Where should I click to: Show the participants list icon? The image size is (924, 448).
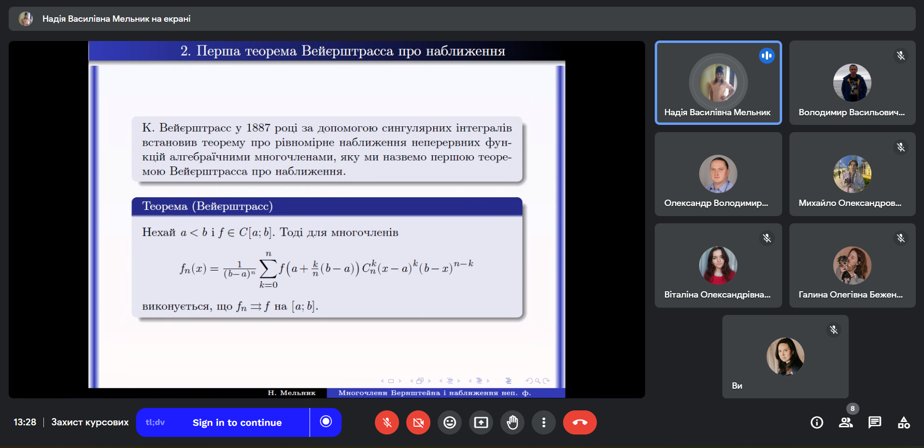pyautogui.click(x=846, y=423)
